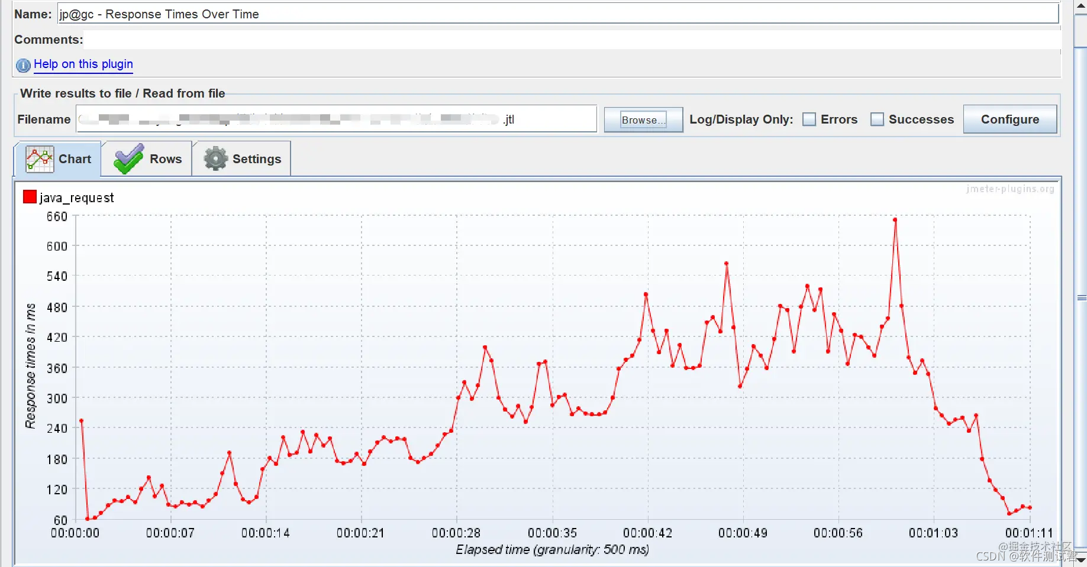Click the 00:00:14 x-axis label
Image resolution: width=1087 pixels, height=567 pixels.
point(266,533)
